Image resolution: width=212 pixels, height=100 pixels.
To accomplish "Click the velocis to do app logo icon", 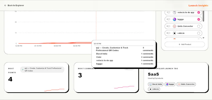I will coord(174,12).
